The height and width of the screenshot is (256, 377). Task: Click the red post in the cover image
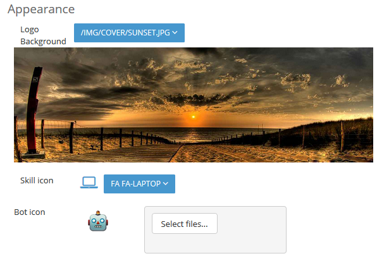click(34, 111)
